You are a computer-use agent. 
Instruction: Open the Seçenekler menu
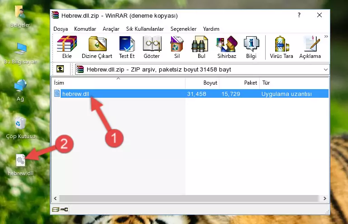coord(183,29)
